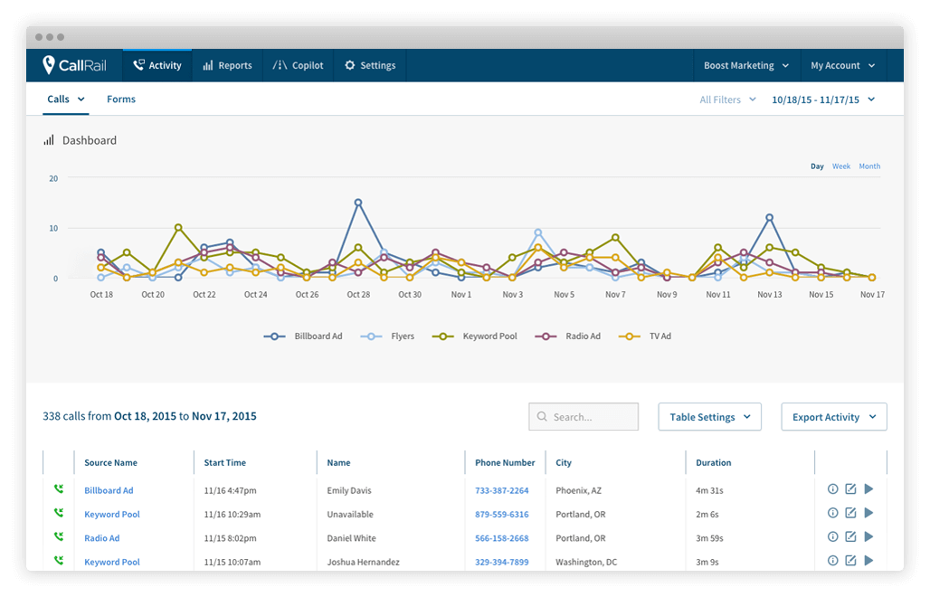Open the edit note icon for Emily Davis
Image resolution: width=930 pixels, height=597 pixels.
[x=850, y=489]
